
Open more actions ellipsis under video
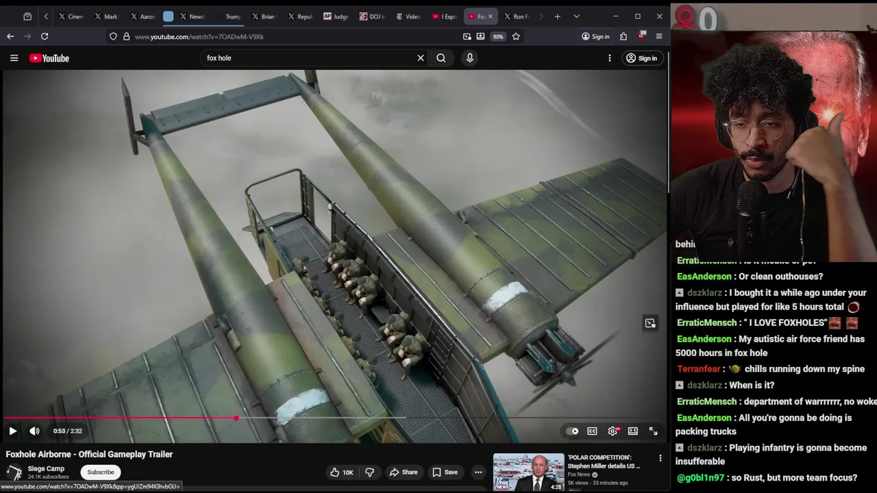pyautogui.click(x=478, y=472)
